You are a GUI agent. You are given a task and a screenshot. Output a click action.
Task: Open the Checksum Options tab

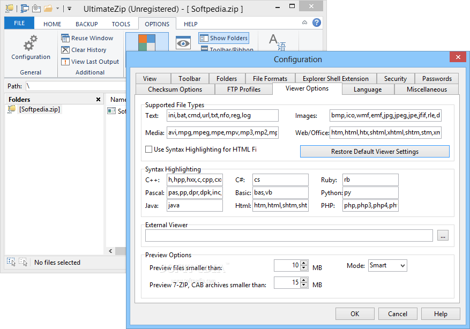[175, 89]
